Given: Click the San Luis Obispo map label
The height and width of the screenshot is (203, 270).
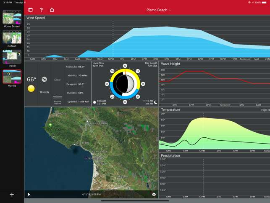Looking at the screenshot, I should [98, 123].
